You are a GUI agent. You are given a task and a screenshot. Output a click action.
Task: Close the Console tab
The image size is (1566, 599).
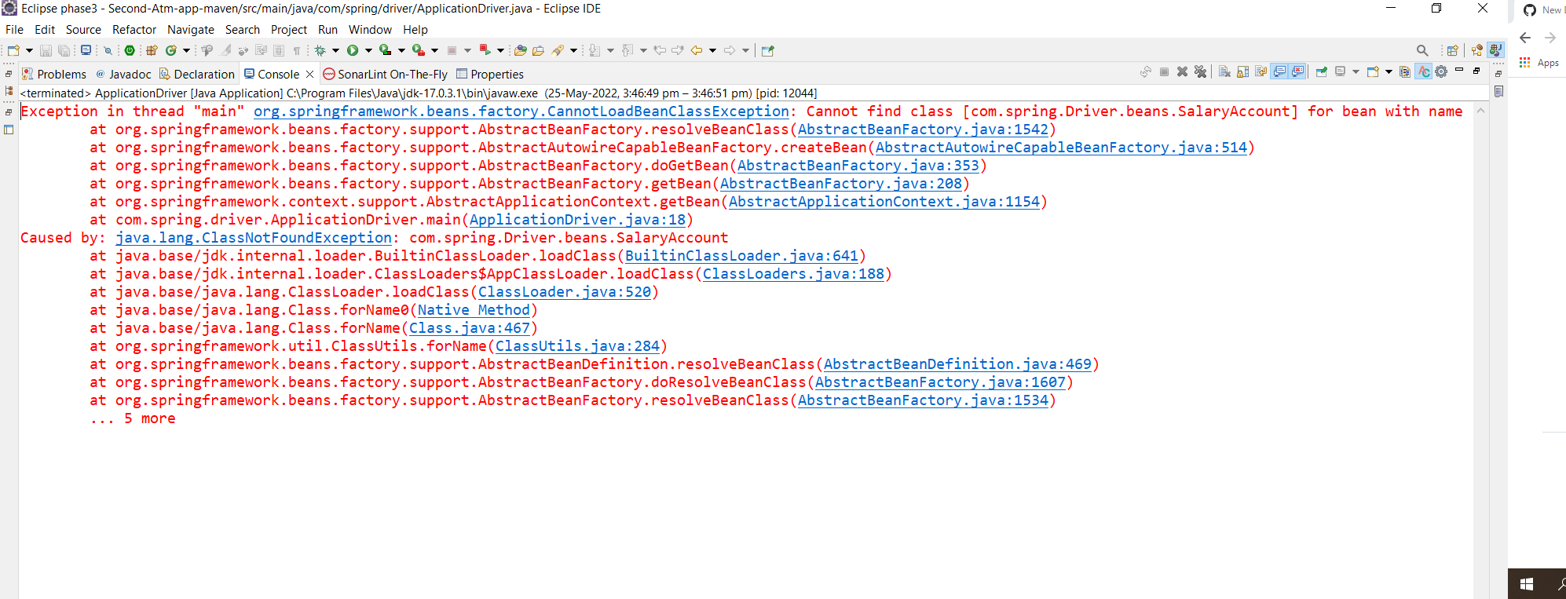(x=309, y=74)
